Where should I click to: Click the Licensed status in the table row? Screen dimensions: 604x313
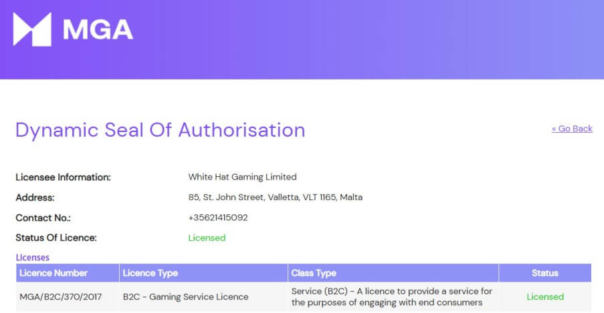(544, 297)
